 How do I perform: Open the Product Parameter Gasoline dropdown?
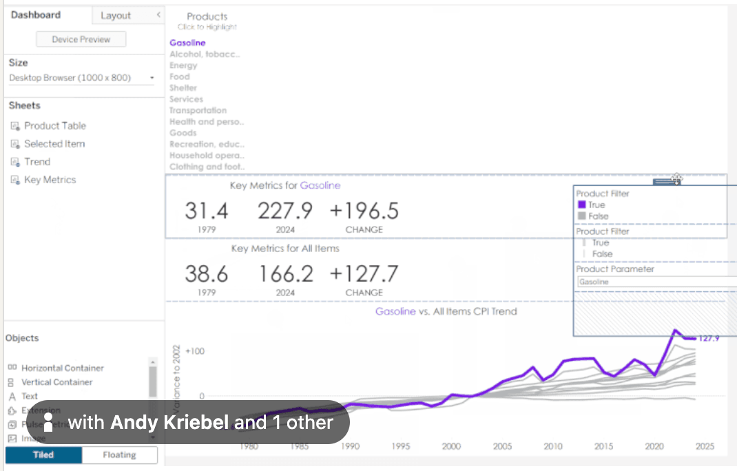pyautogui.click(x=656, y=282)
